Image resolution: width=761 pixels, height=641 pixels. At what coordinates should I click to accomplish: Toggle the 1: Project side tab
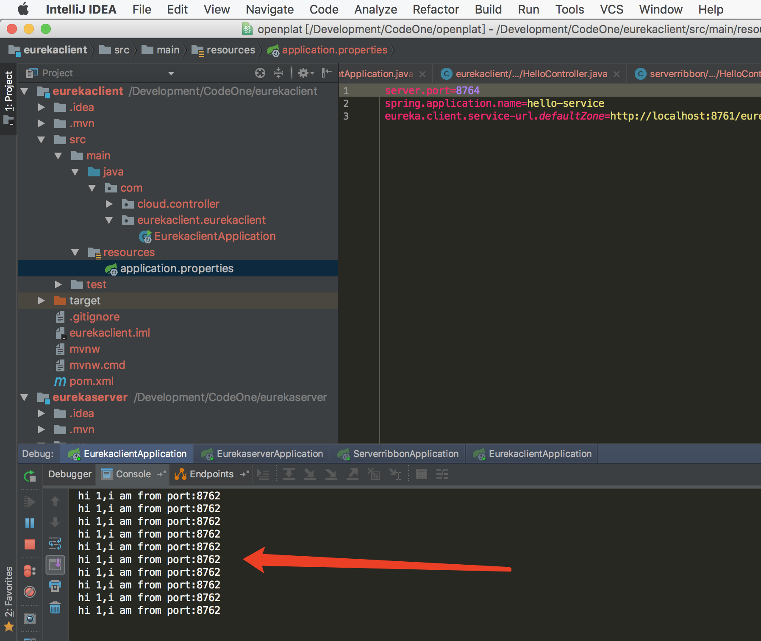(x=8, y=98)
